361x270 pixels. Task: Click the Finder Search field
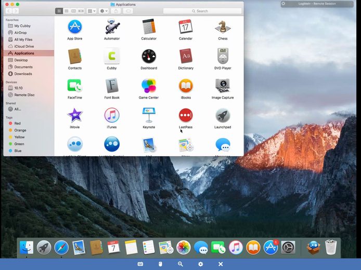(x=202, y=11)
